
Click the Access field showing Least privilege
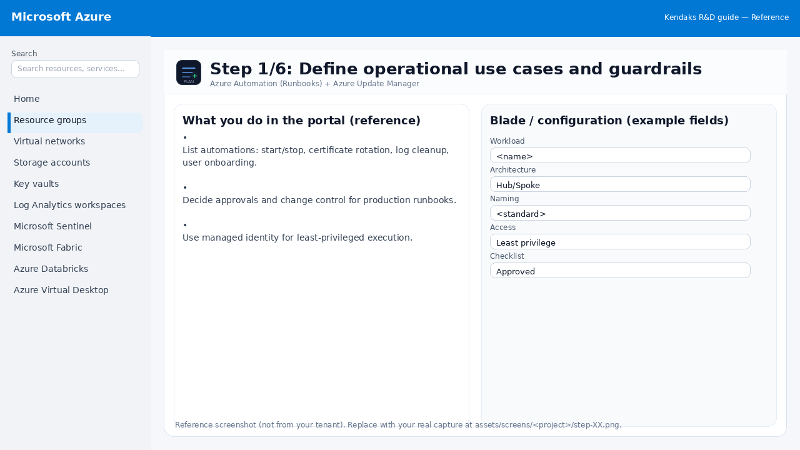point(620,242)
